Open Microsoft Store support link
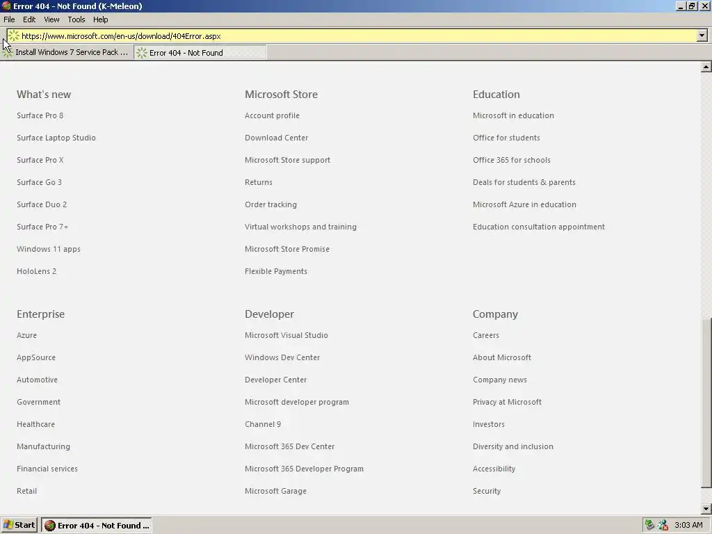The width and height of the screenshot is (712, 534). tap(287, 160)
